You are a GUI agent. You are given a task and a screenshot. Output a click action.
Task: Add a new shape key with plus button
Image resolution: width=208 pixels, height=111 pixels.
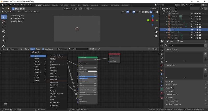coord(205,70)
